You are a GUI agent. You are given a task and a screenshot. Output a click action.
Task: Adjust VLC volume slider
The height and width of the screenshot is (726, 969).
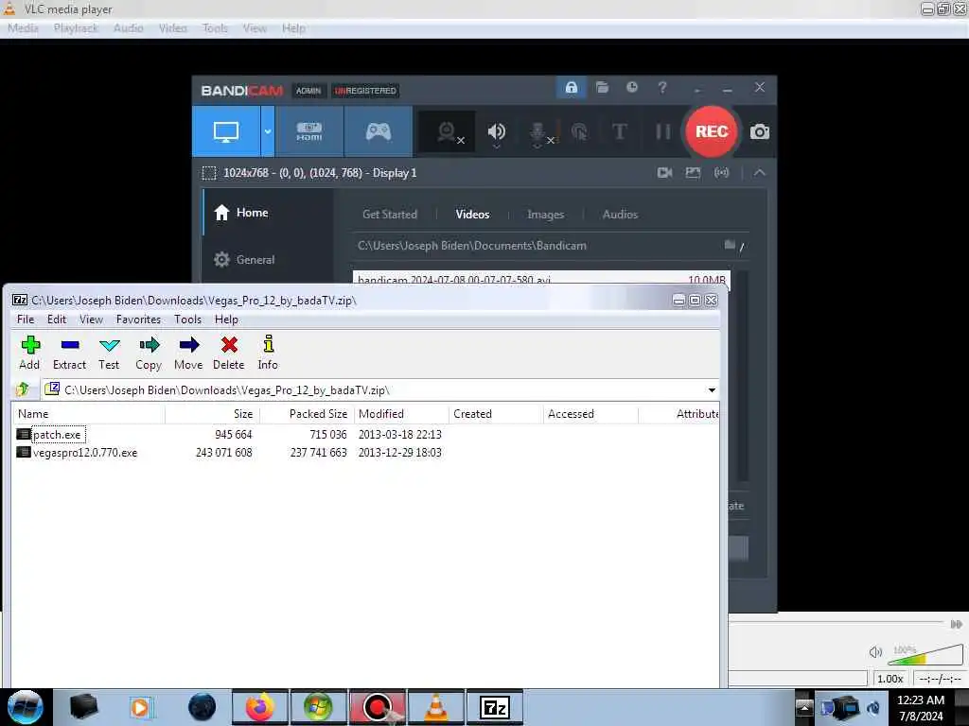(925, 654)
